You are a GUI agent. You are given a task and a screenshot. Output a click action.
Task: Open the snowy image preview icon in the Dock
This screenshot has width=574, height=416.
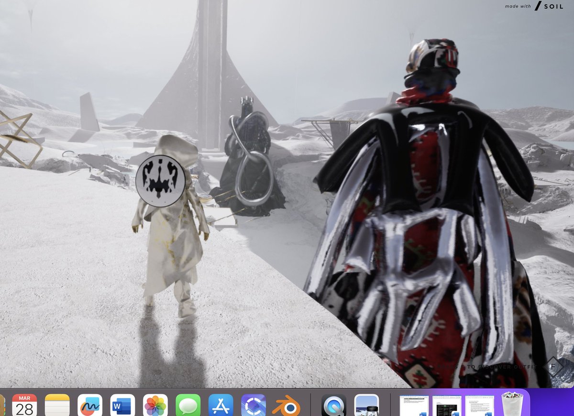pyautogui.click(x=366, y=405)
